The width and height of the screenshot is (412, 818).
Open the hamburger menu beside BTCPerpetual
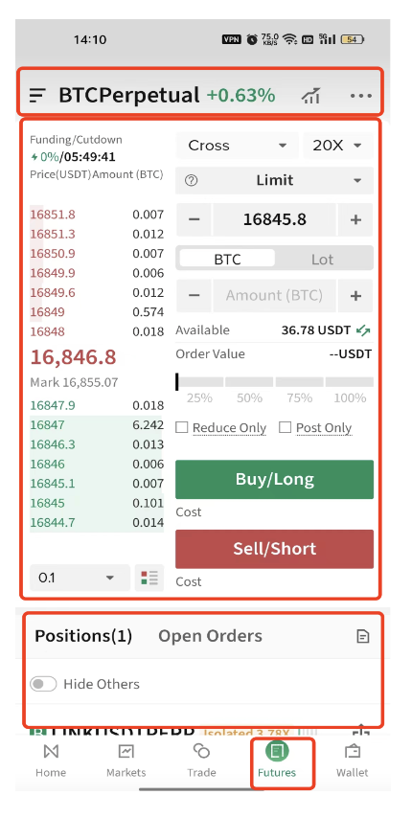coord(37,96)
